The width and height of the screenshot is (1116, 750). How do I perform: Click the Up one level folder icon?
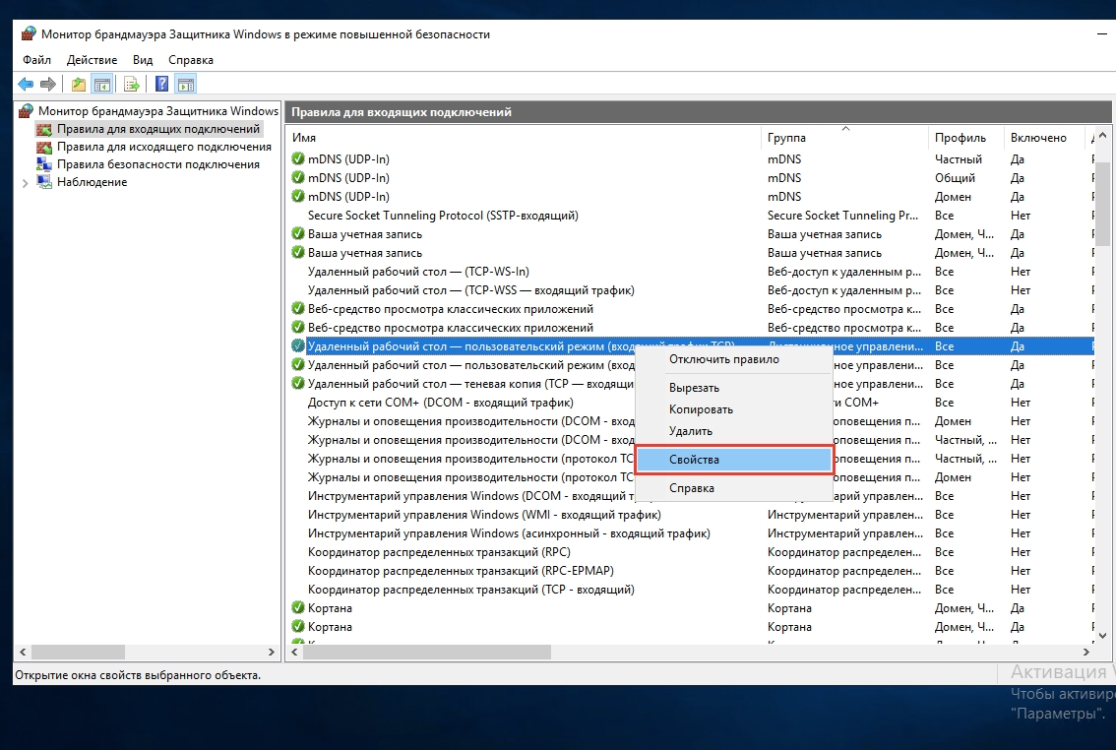(79, 84)
